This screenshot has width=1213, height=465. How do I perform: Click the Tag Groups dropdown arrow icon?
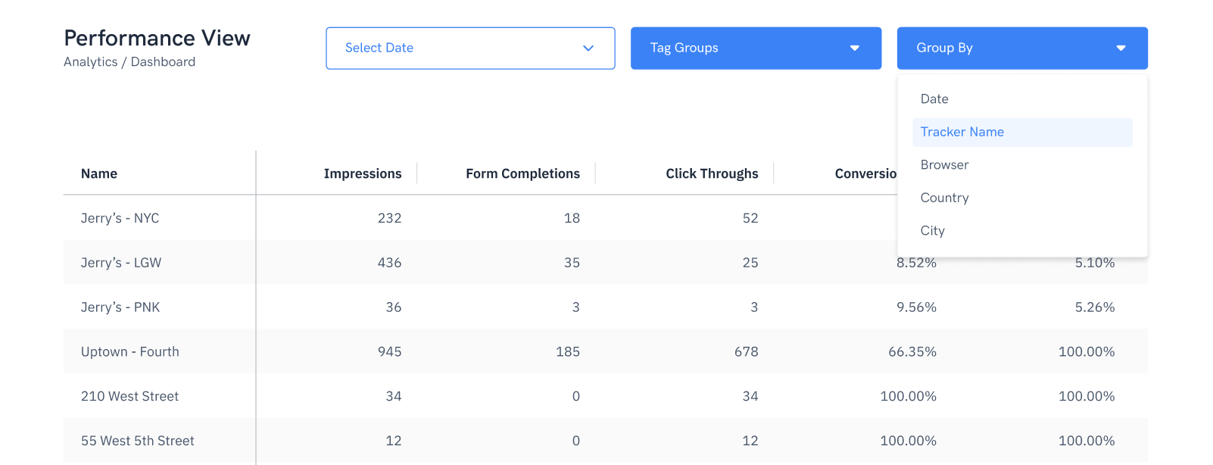pos(855,48)
